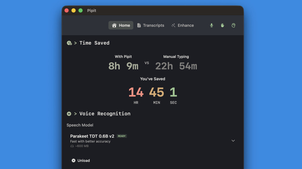Open the Enhance tab

tap(183, 25)
